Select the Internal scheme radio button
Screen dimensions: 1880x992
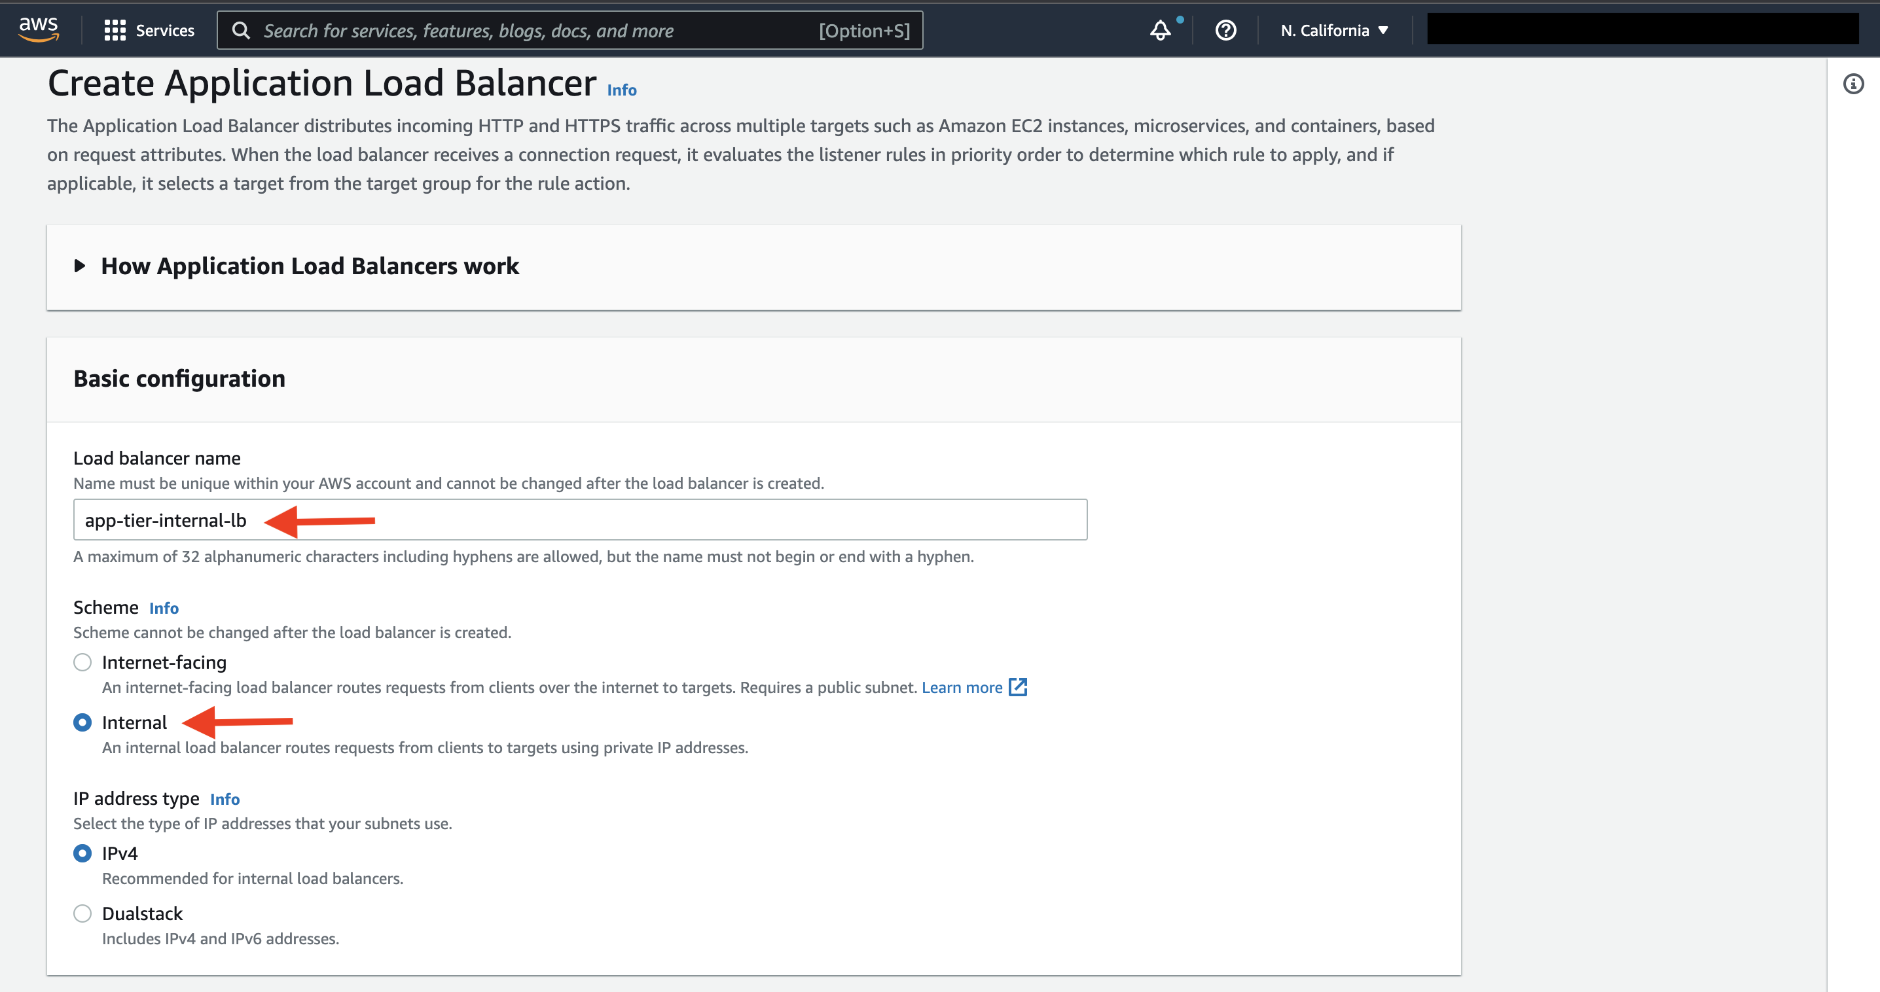point(82,723)
